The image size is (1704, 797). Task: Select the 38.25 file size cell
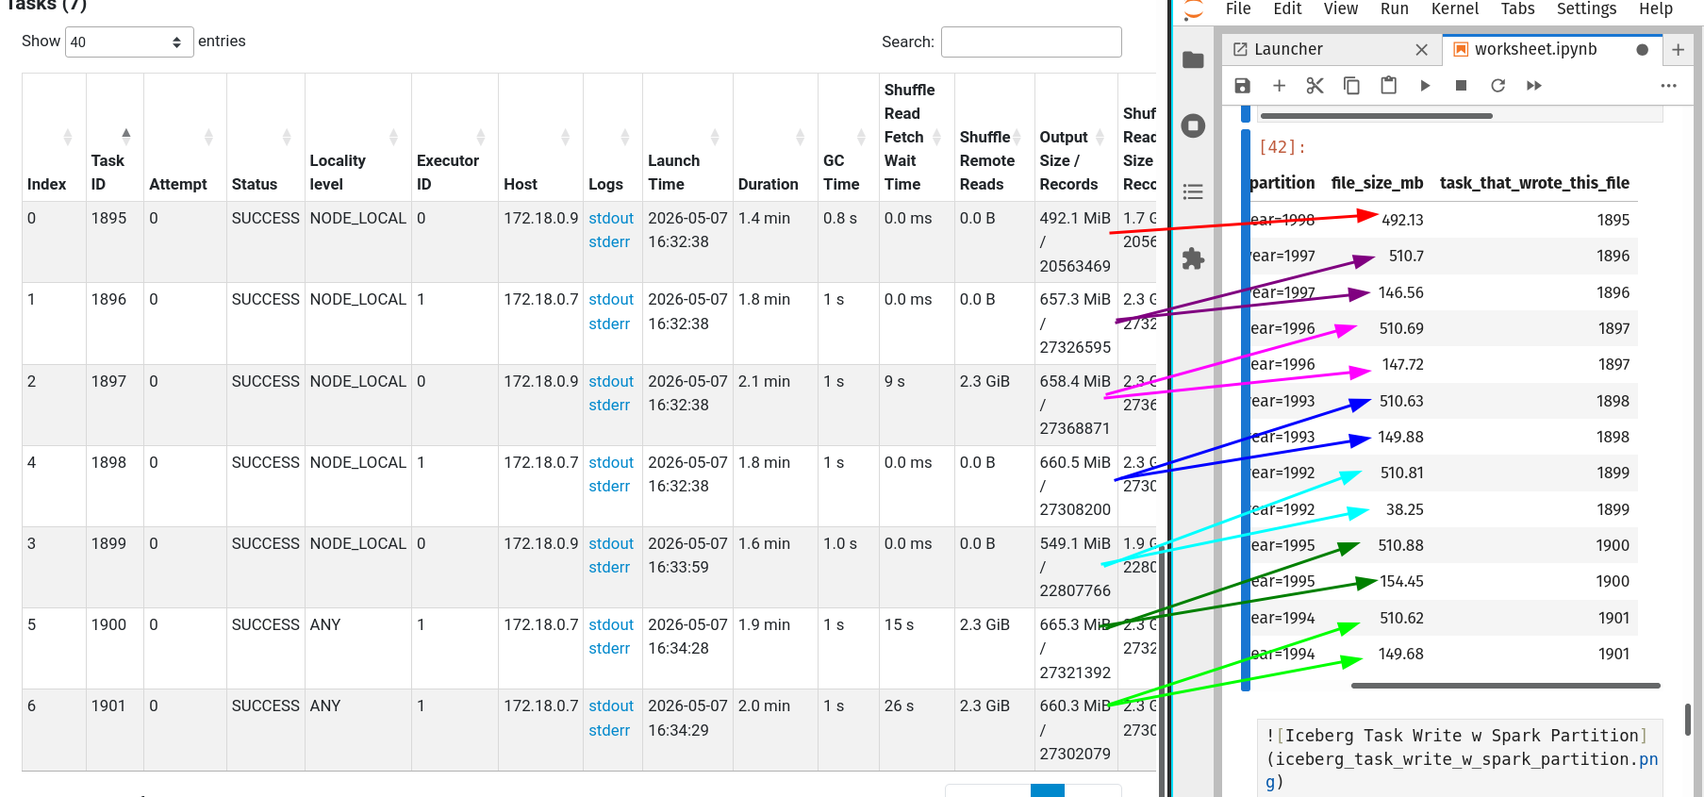[1404, 509]
